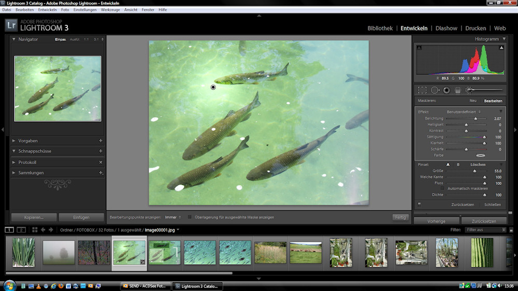Switch to brush B
The width and height of the screenshot is (518, 291).
[458, 165]
